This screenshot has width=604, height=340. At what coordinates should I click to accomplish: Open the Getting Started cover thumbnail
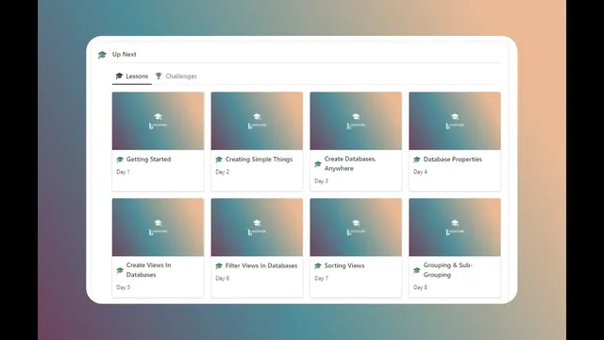pos(158,121)
